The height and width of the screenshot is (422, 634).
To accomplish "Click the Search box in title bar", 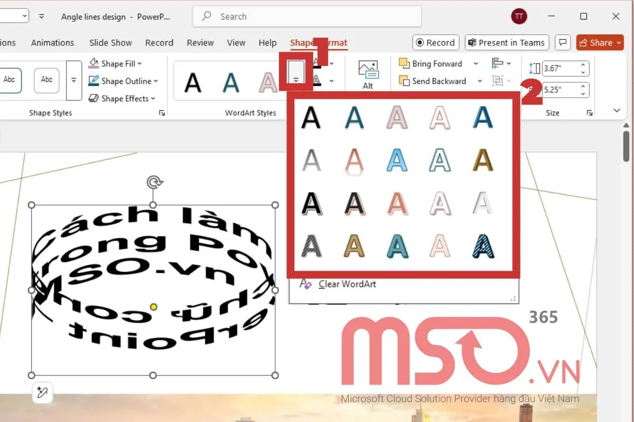I will tap(307, 16).
